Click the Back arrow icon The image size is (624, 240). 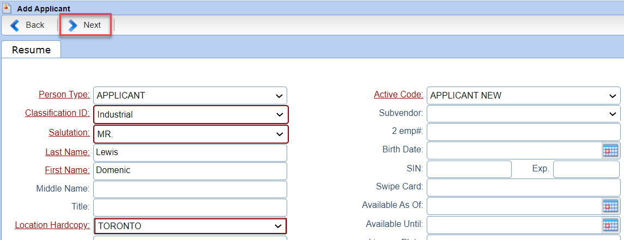pyautogui.click(x=14, y=25)
